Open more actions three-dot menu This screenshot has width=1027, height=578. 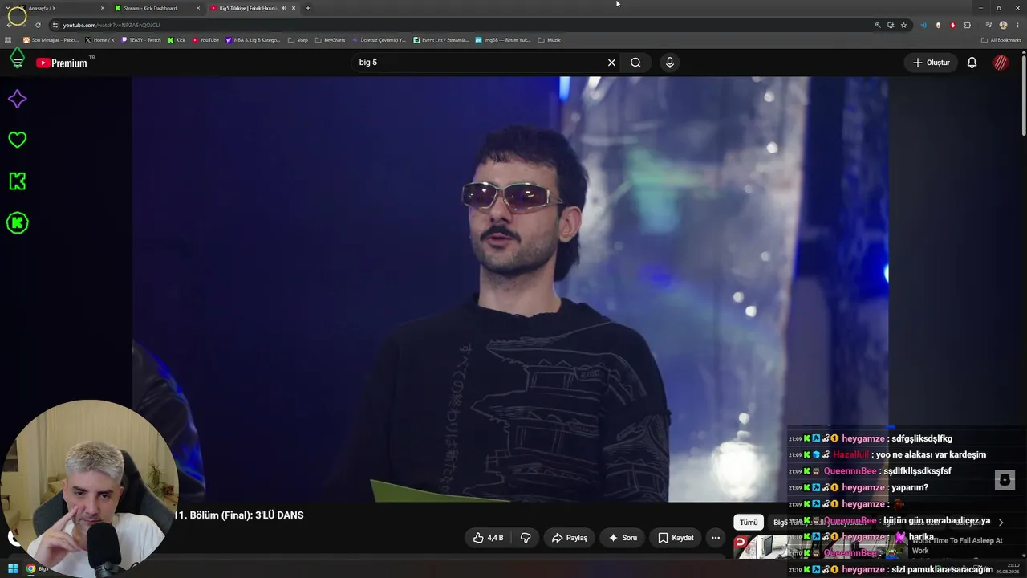[716, 538]
